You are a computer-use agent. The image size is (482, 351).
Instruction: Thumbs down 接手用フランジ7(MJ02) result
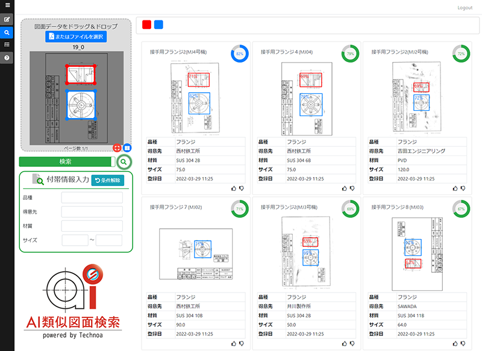tap(242, 344)
